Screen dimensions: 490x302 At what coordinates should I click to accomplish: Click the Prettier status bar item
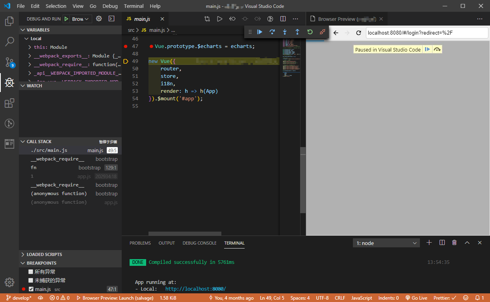(445, 298)
